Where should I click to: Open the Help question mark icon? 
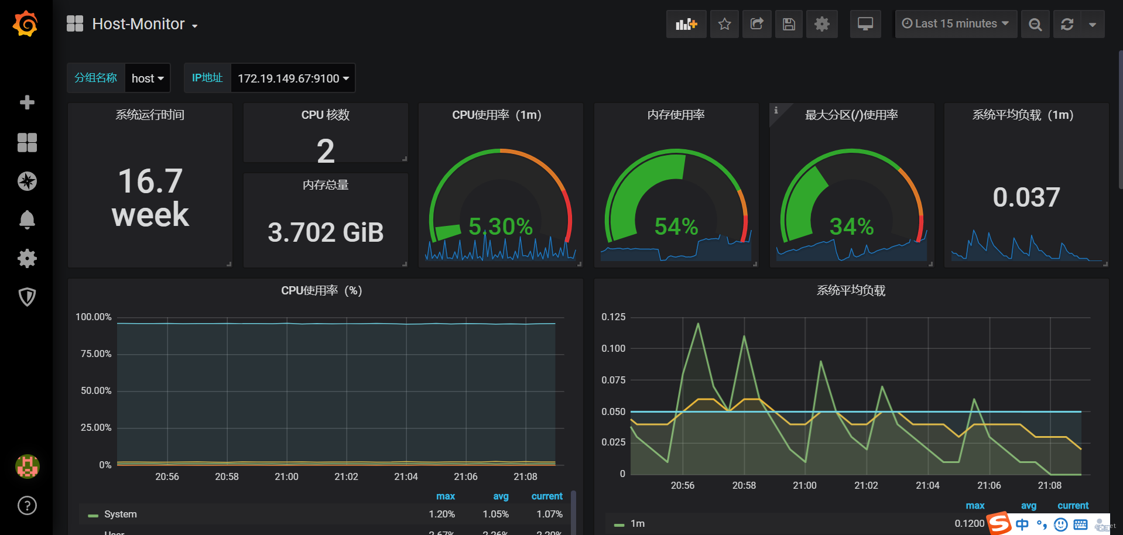pyautogui.click(x=27, y=505)
